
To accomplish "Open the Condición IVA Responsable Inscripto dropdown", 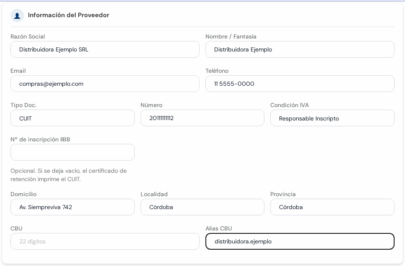I will pyautogui.click(x=333, y=118).
